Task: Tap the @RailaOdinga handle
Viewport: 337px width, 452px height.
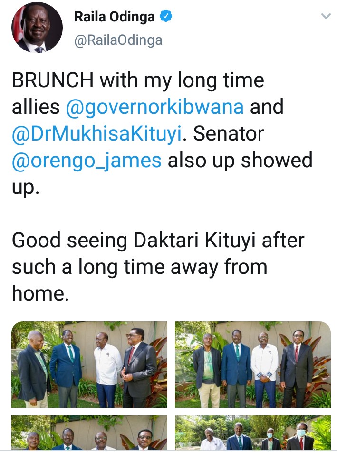Action: (118, 40)
